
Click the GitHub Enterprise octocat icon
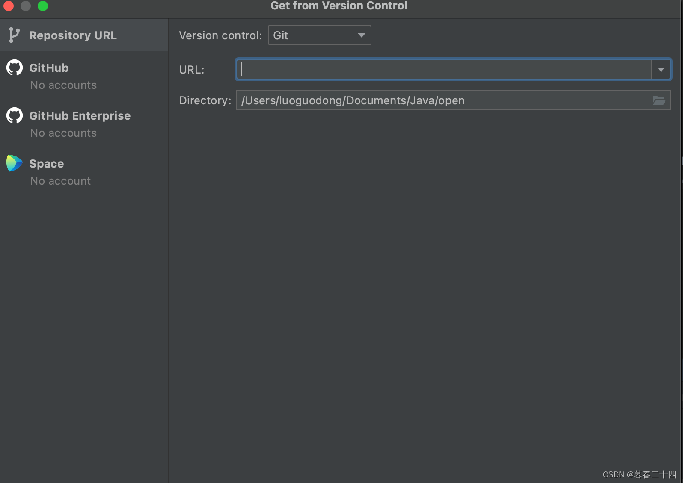[x=15, y=115]
